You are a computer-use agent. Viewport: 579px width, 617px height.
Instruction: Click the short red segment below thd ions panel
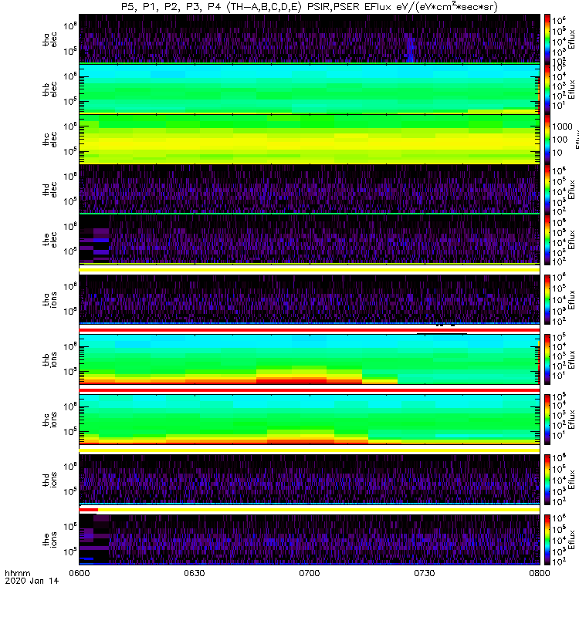pos(89,510)
